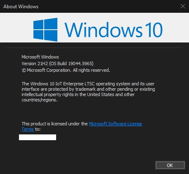Image resolution: width=189 pixels, height=174 pixels.
Task: Click OS Build number 19044.5965
Action: pos(80,63)
